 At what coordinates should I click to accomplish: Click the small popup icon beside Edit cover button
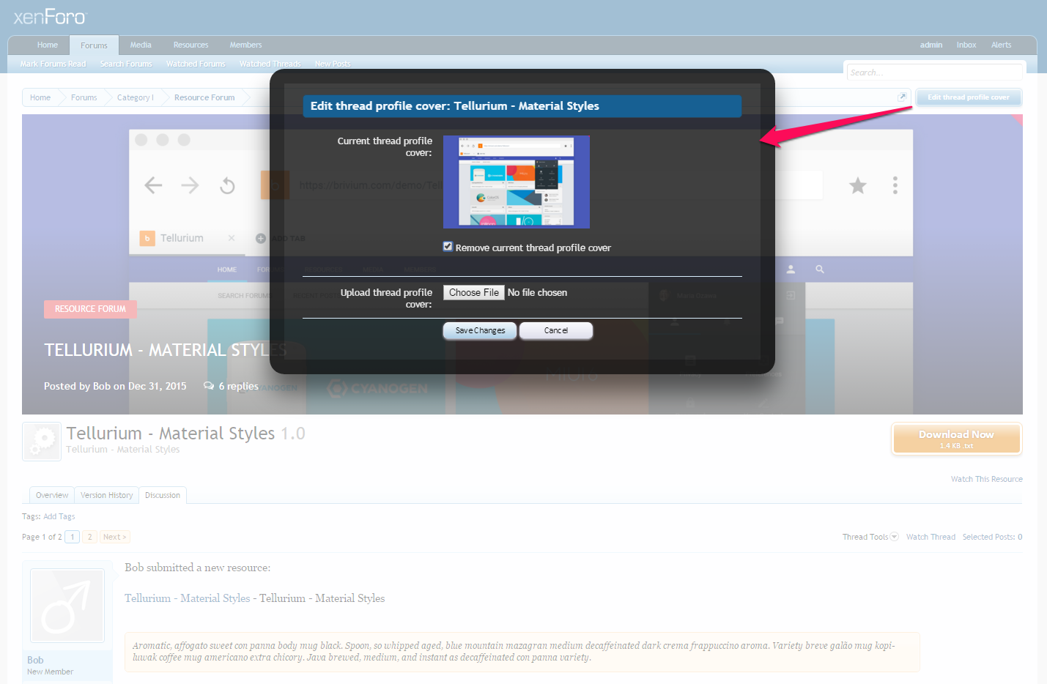point(902,97)
